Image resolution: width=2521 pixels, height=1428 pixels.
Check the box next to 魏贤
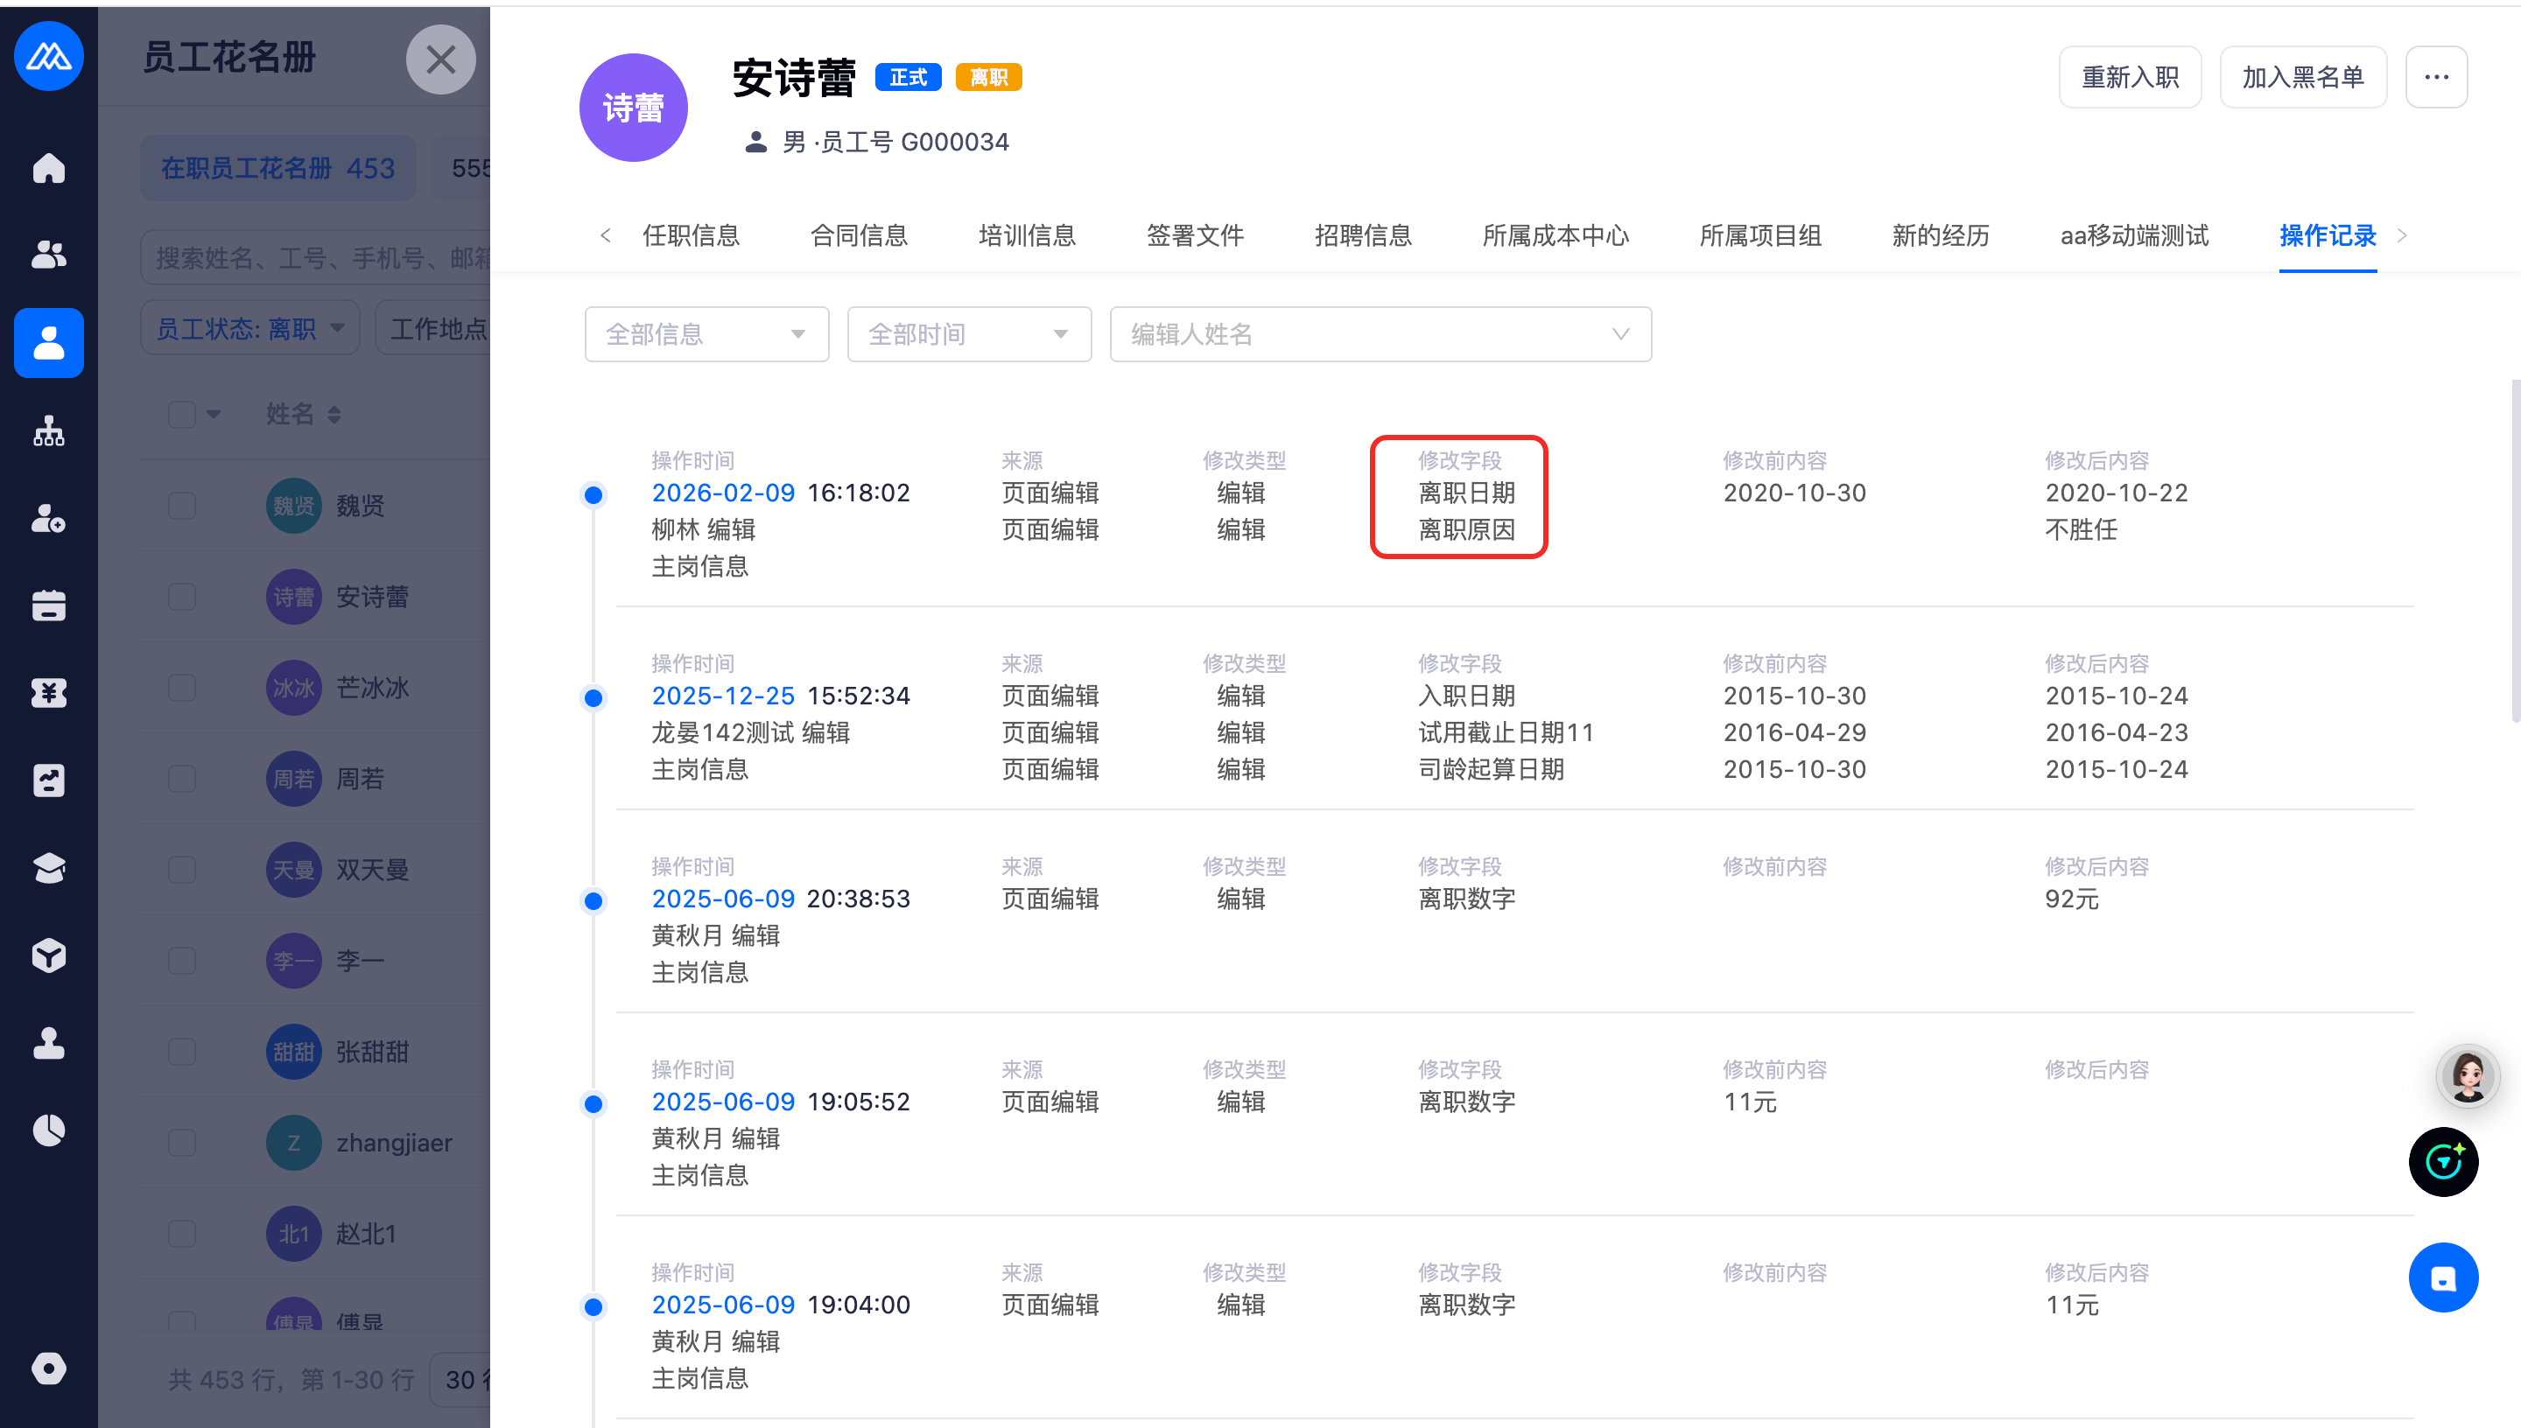click(181, 506)
